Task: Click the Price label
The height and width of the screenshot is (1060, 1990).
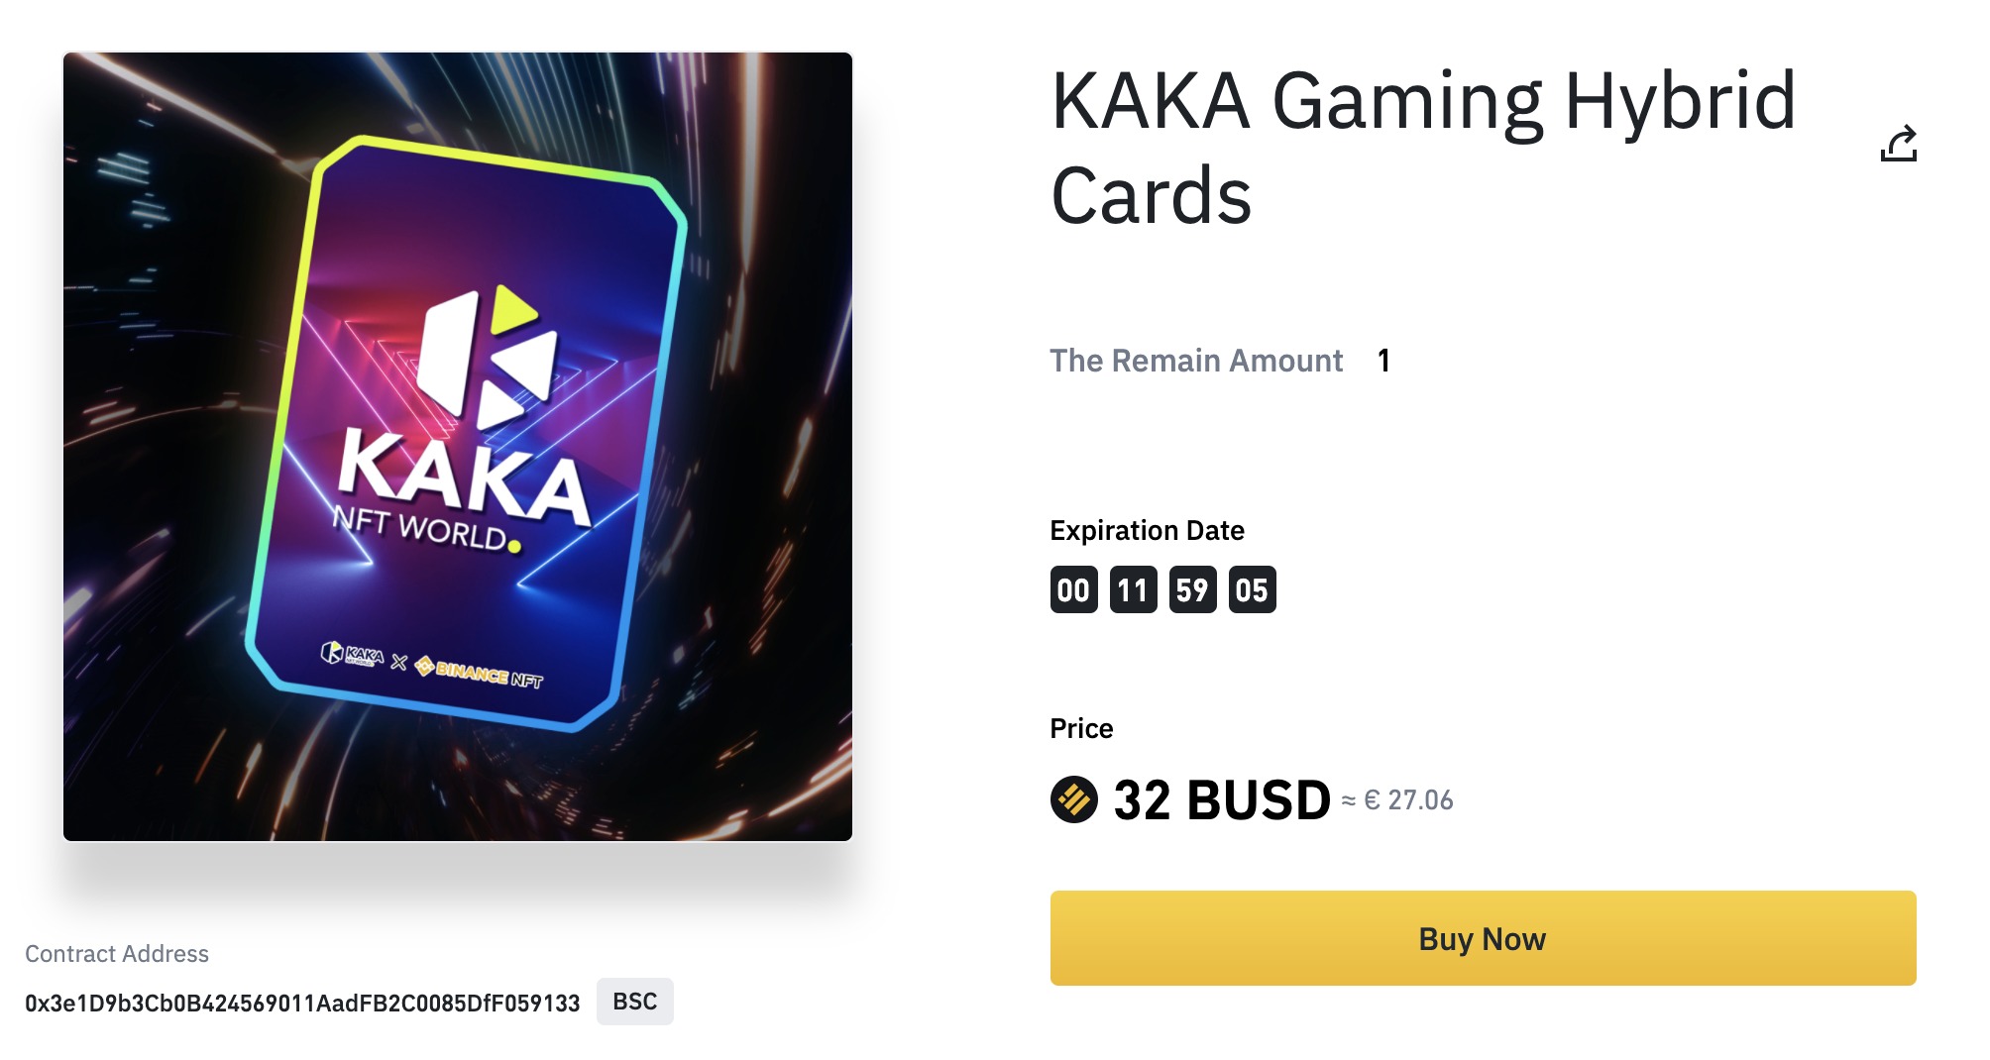Action: [x=1081, y=729]
